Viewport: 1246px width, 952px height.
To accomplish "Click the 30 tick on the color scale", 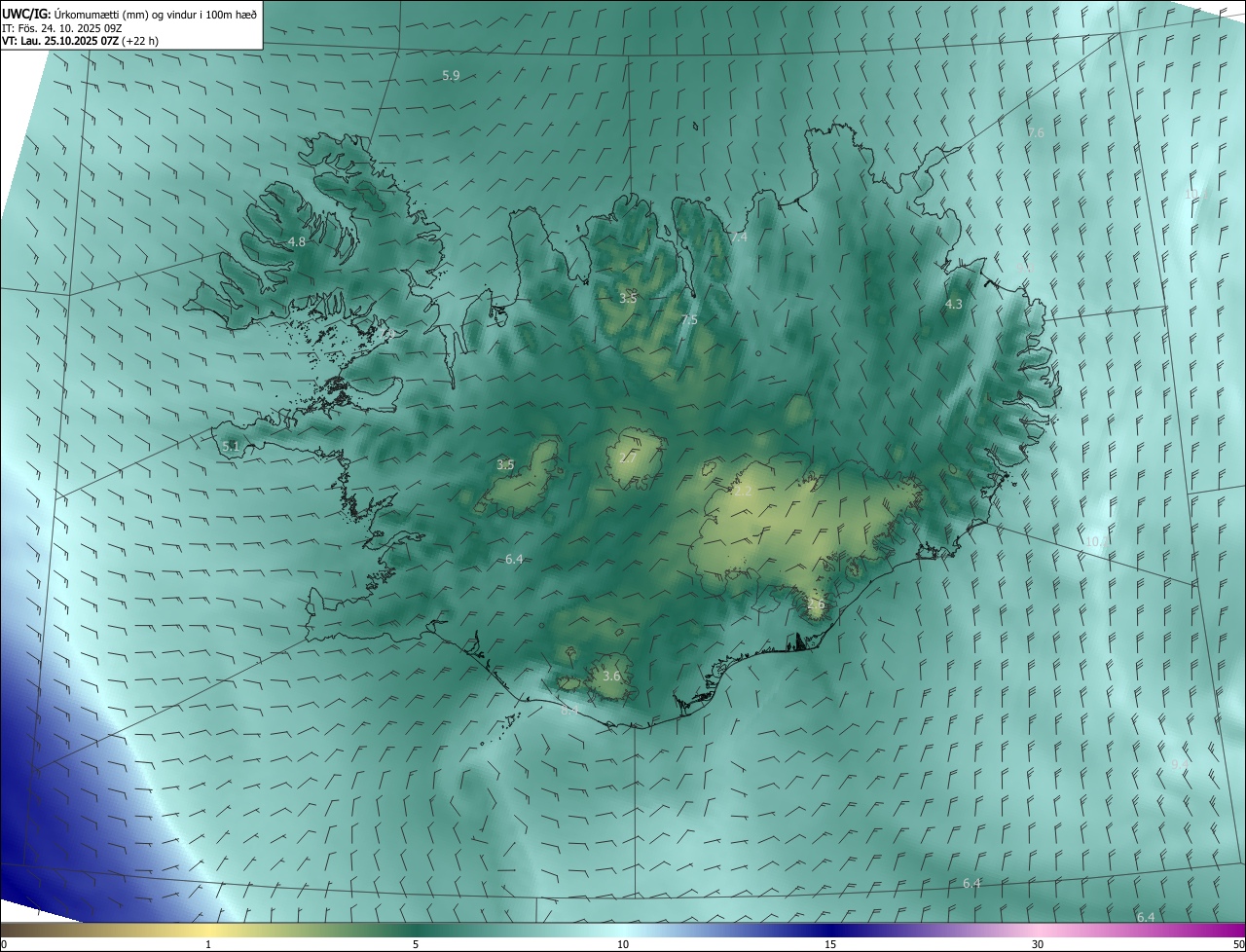I will (1038, 944).
